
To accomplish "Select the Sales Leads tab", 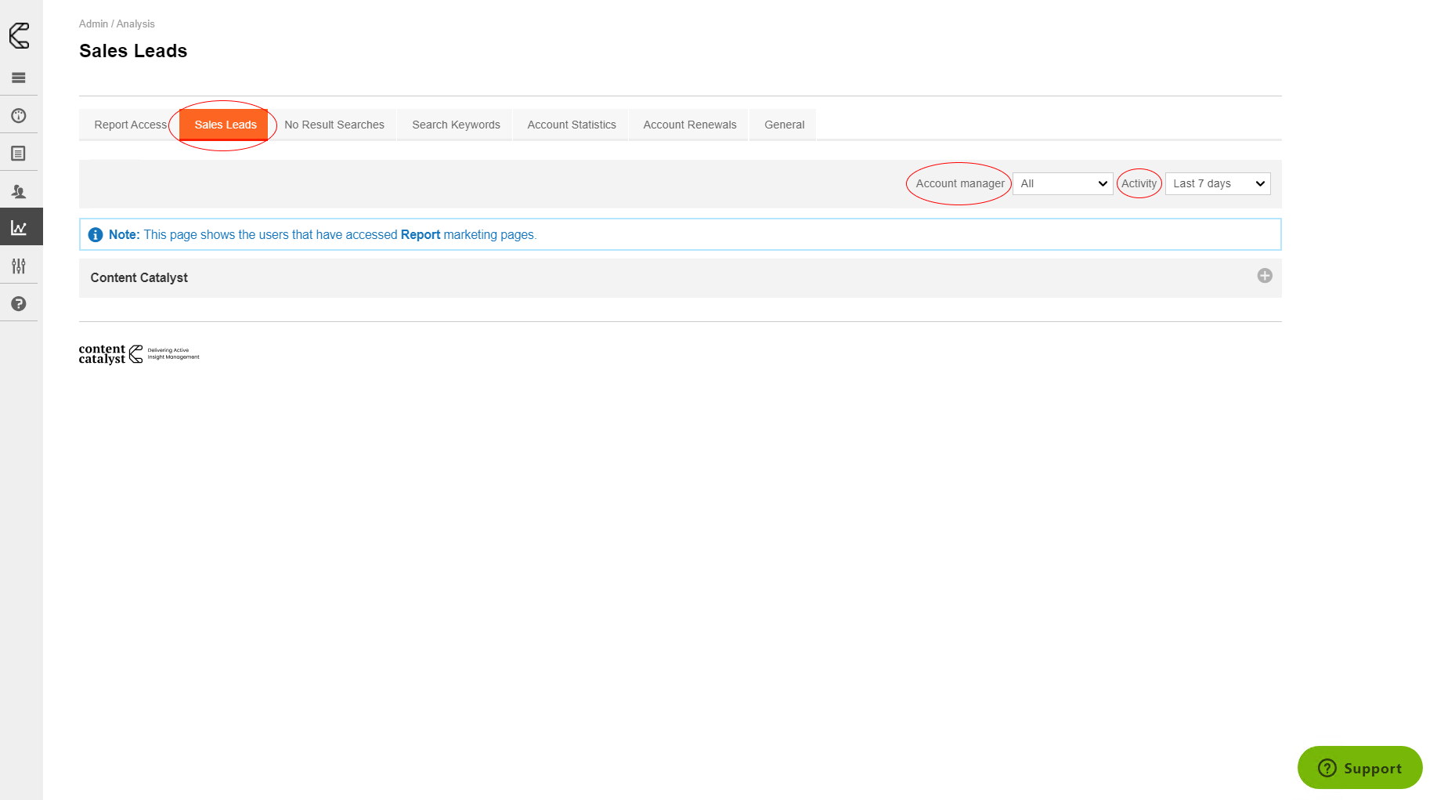I will (x=225, y=125).
